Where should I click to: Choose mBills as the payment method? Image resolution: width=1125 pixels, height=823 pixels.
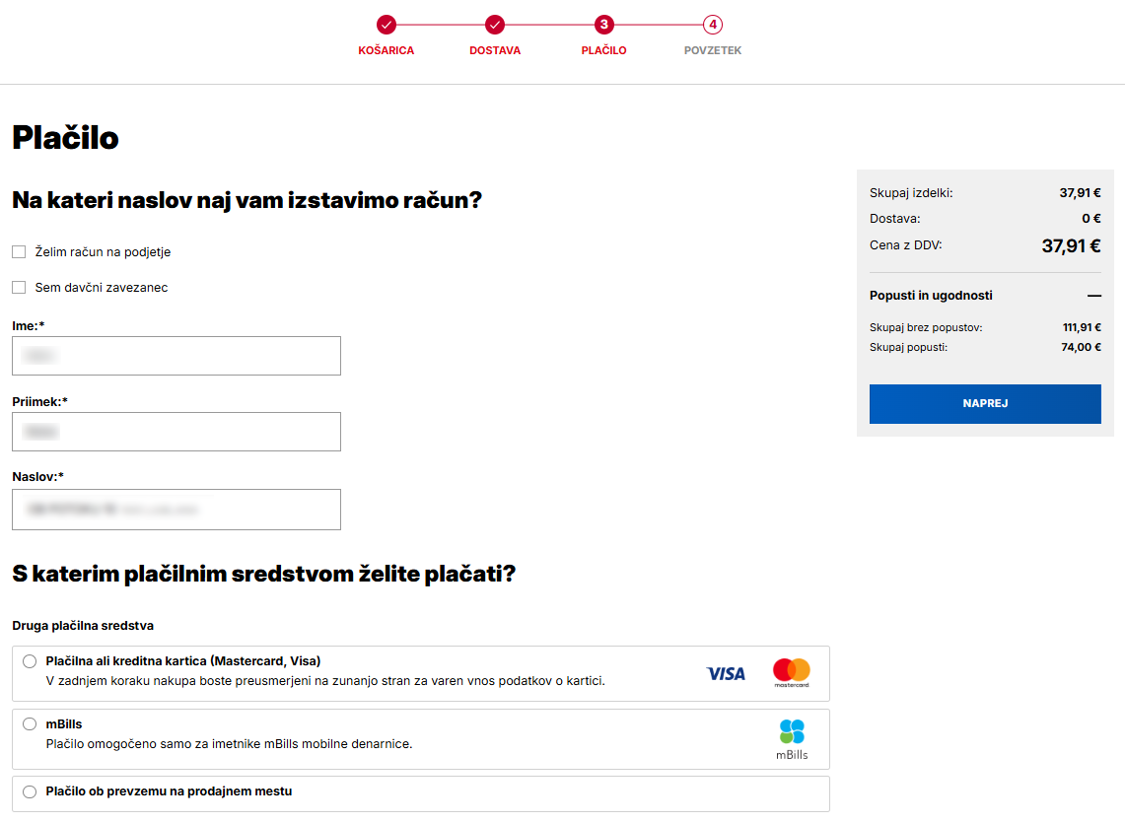point(30,723)
